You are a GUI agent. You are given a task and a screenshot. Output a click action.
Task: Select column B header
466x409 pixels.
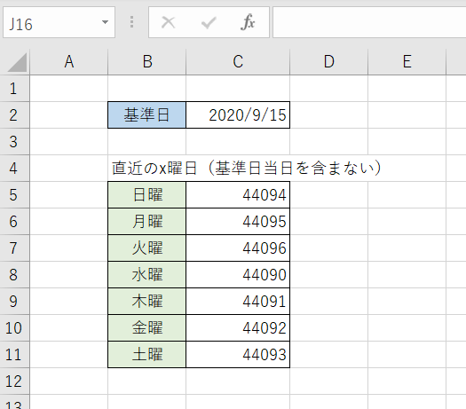click(x=147, y=62)
